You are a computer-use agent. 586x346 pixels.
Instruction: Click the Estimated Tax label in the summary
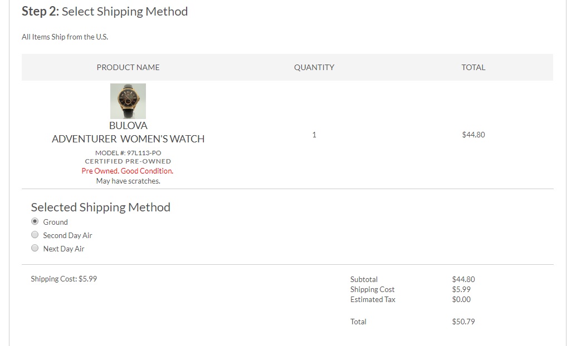(x=373, y=299)
